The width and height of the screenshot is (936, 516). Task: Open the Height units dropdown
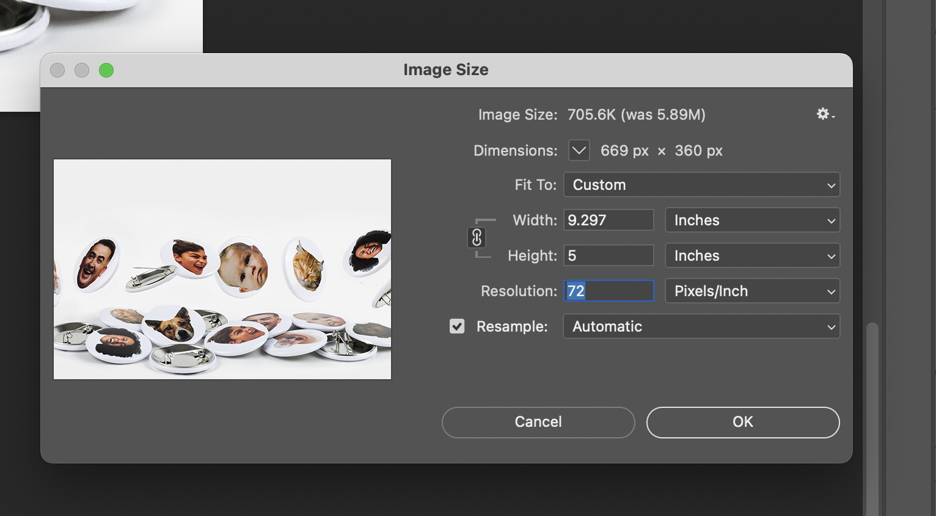tap(752, 255)
